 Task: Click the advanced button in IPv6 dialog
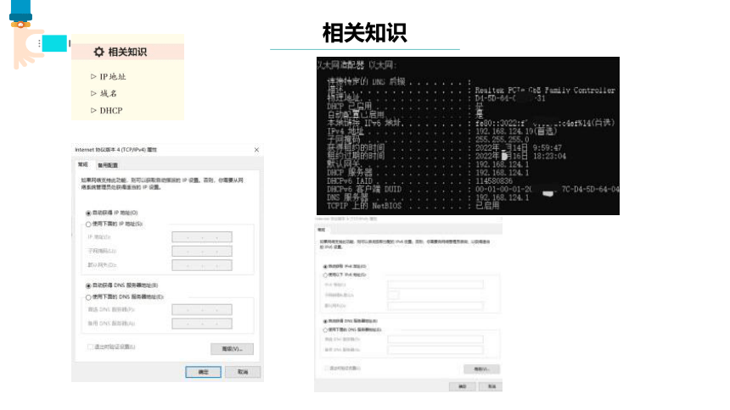click(481, 369)
